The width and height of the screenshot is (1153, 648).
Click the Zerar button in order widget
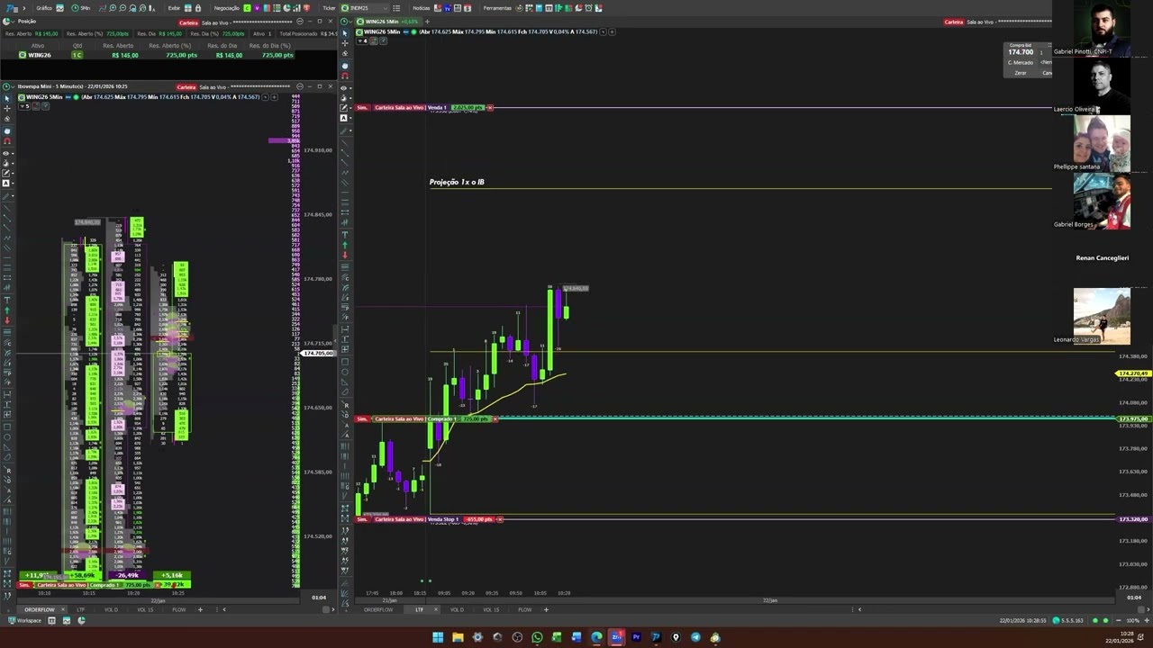1021,73
